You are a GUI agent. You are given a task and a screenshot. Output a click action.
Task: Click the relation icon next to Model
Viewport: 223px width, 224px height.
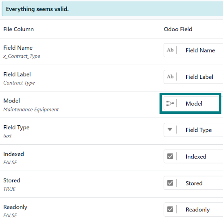pos(170,103)
